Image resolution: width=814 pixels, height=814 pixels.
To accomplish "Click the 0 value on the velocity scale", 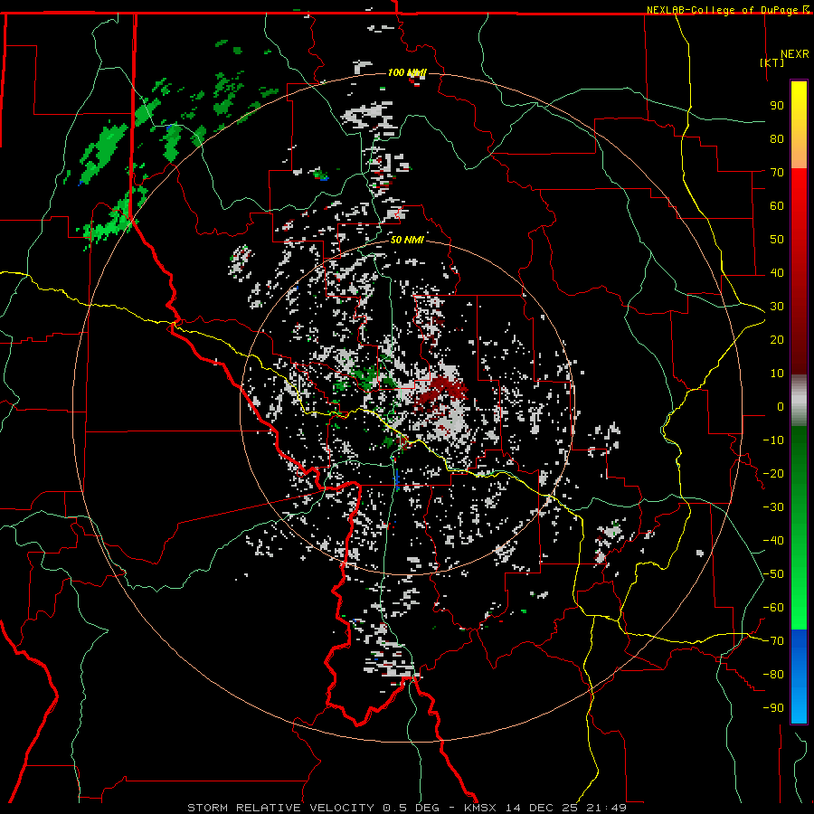I will 781,406.
